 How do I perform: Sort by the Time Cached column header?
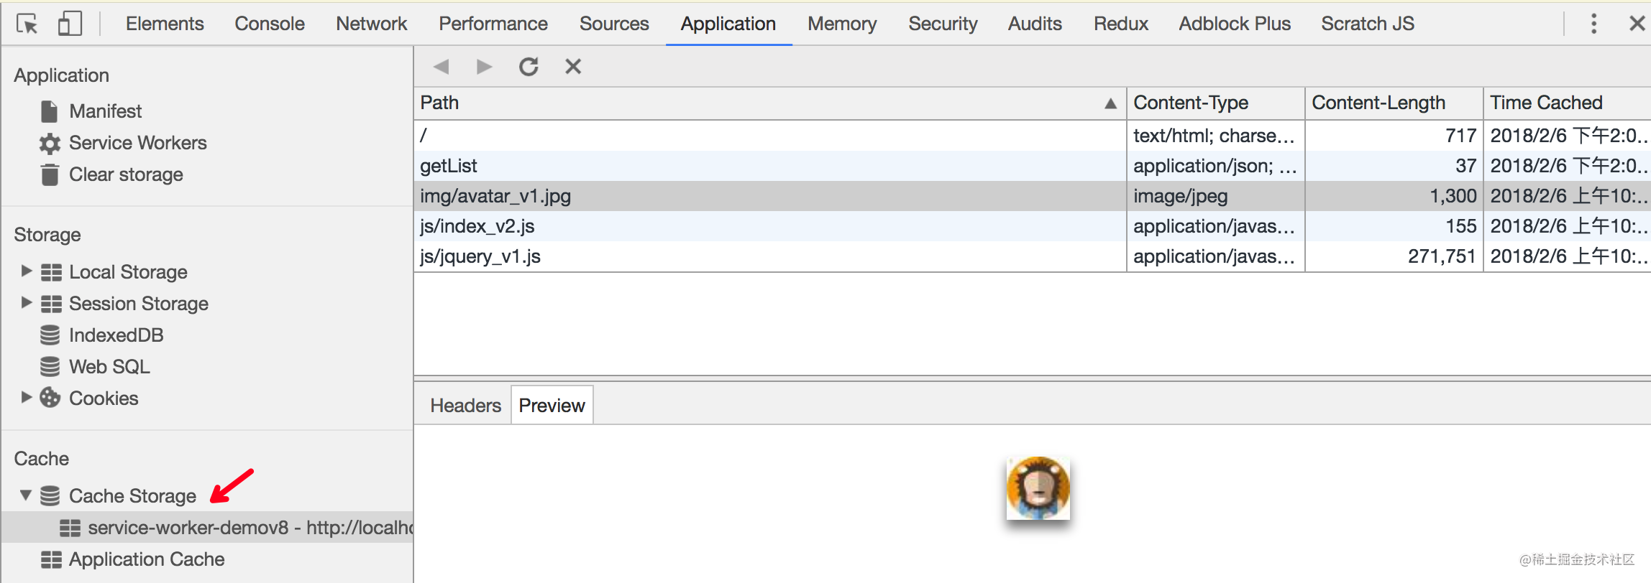point(1568,103)
